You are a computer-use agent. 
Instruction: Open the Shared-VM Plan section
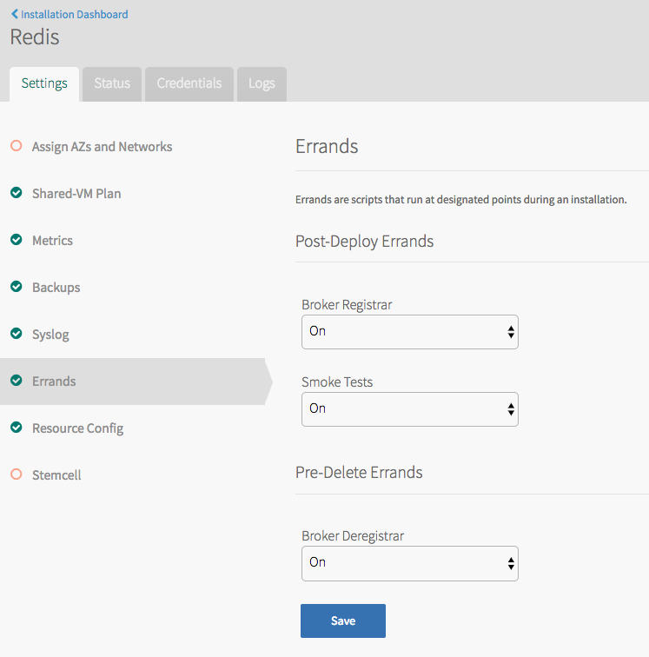click(x=76, y=194)
